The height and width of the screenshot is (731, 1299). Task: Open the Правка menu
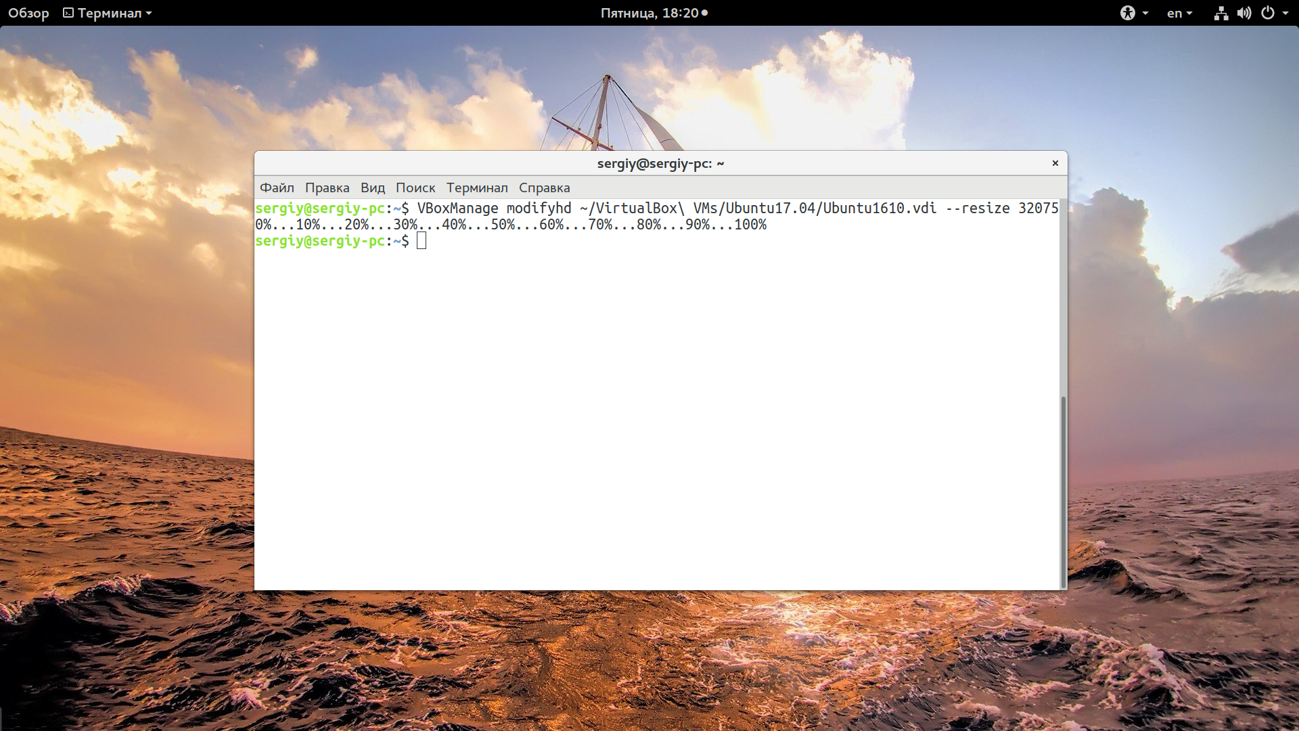[327, 187]
